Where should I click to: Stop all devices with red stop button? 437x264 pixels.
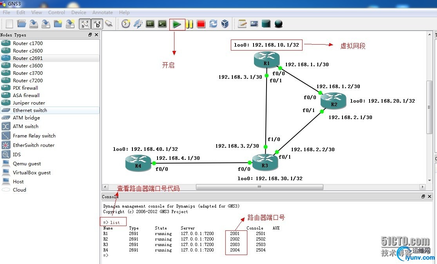(201, 24)
